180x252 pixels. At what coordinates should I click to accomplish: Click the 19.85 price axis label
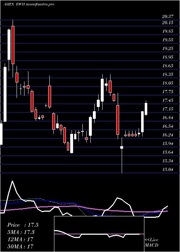[168, 31]
